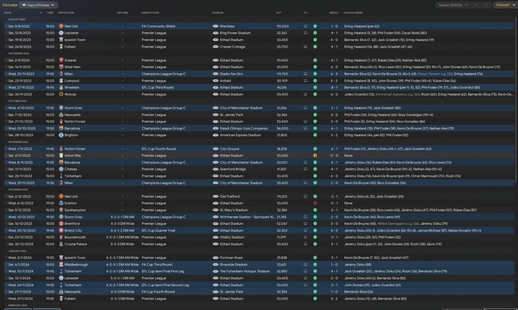Image resolution: width=518 pixels, height=310 pixels.
Task: Click the Brentford club badge
Action: pos(61,224)
